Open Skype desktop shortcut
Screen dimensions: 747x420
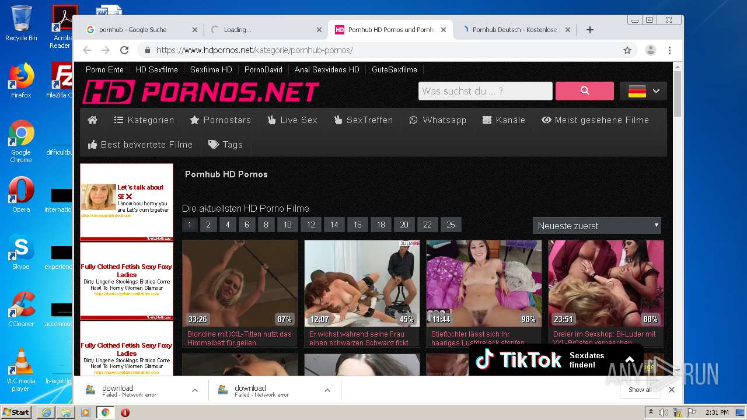[21, 253]
